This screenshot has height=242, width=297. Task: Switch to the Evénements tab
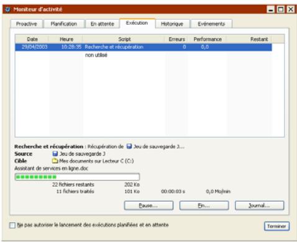(x=211, y=24)
